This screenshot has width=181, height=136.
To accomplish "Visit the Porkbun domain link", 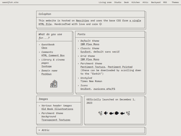I will click(x=47, y=74).
